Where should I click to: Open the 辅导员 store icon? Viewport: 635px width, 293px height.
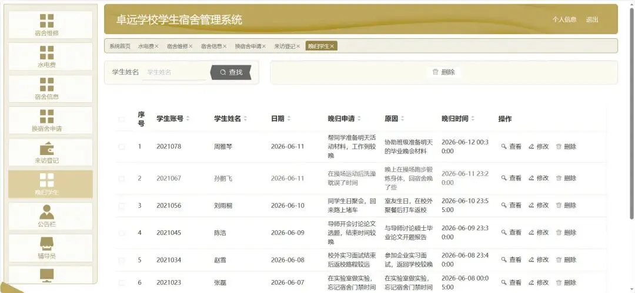[46, 244]
